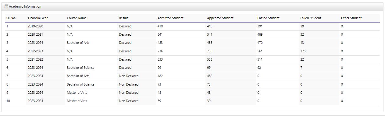Image resolution: width=385 pixels, height=116 pixels.
Task: Click the Sr. No. column header
Action: pos(11,18)
